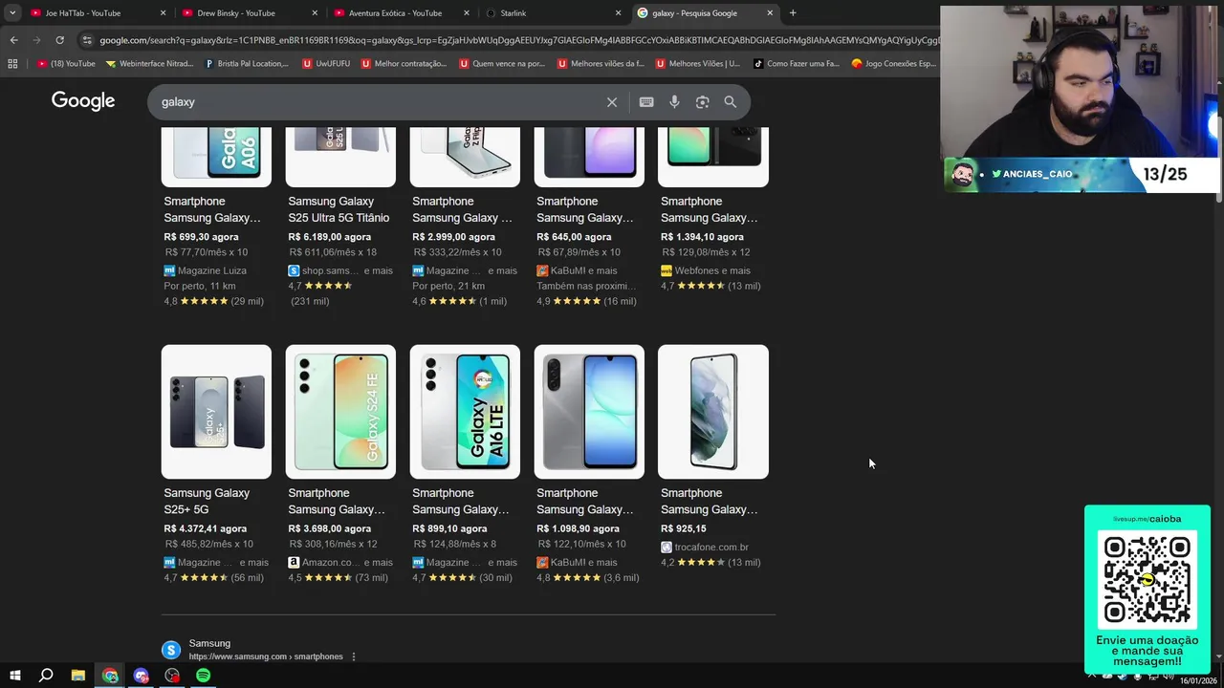
Task: Click the magnifying glass search button
Action: (730, 102)
